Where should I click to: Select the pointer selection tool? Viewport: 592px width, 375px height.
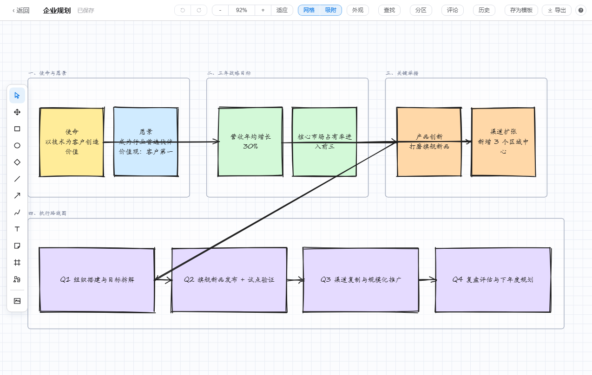(17, 95)
